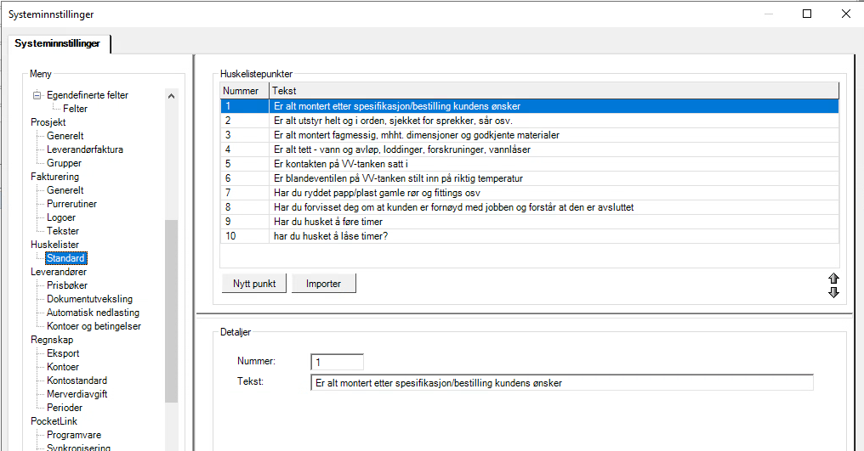Viewport: 864px width, 451px height.
Task: Open Tekster under Fakturering
Action: tap(63, 231)
